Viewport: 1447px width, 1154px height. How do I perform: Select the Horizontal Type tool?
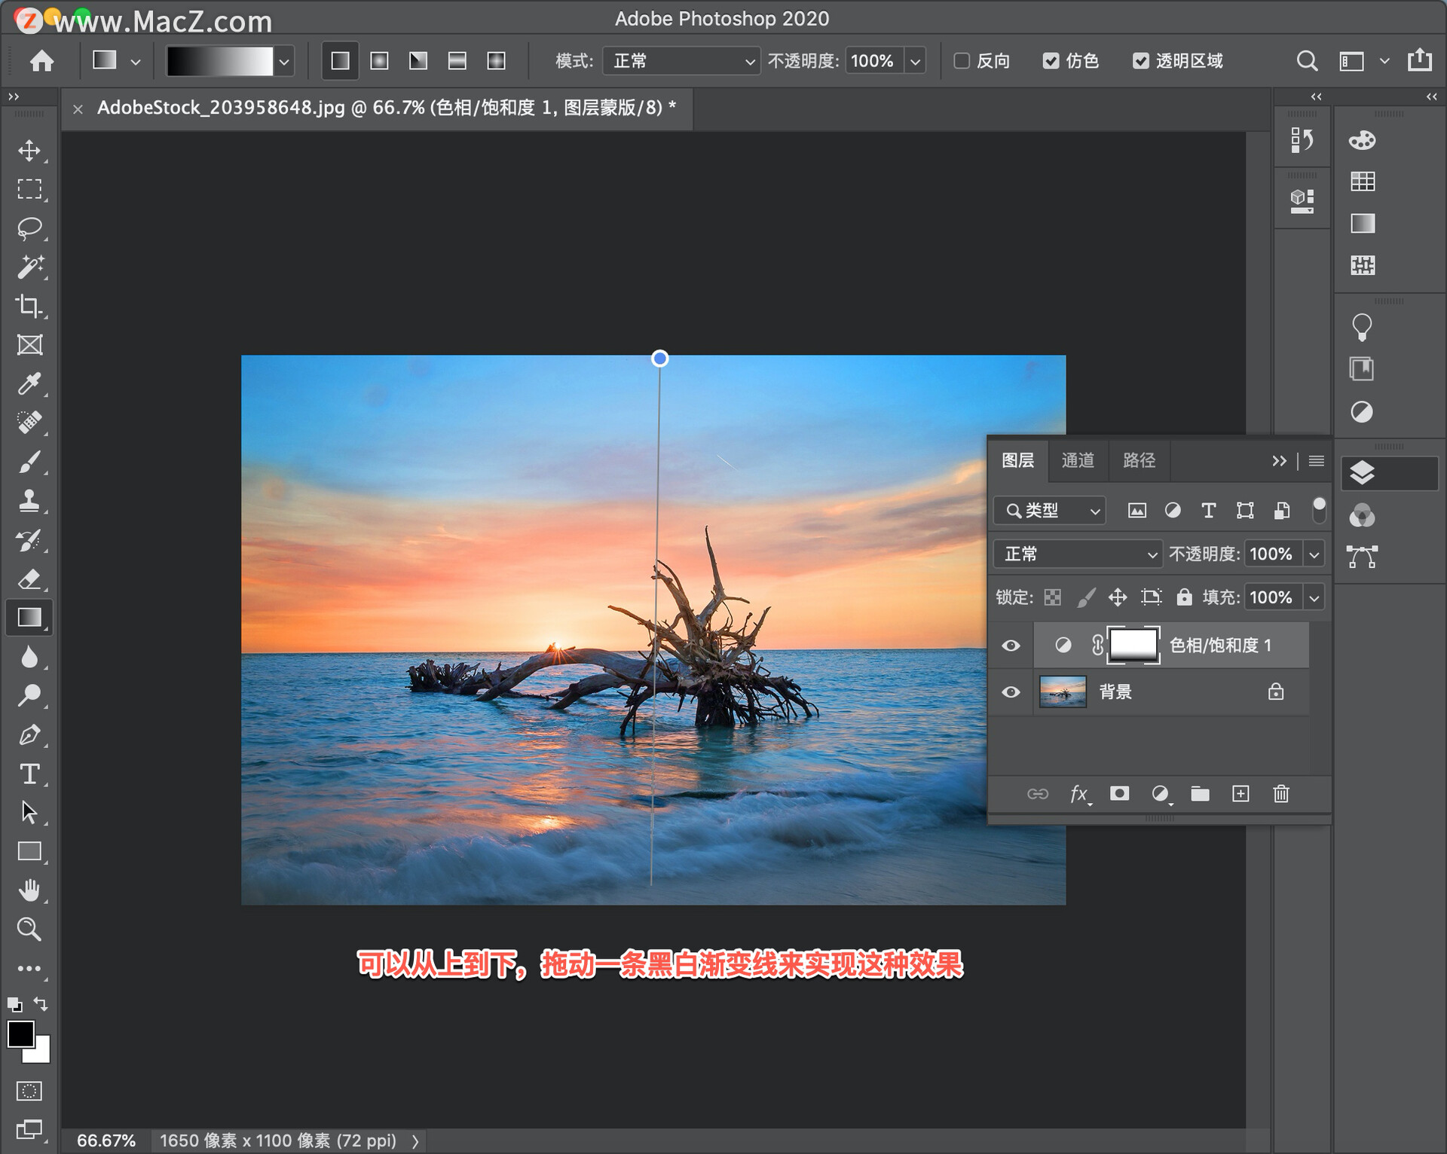(x=29, y=774)
